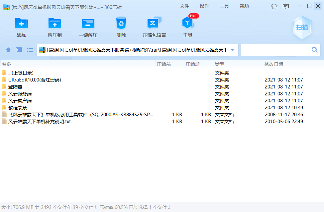Open the 文件 menu
This screenshot has height=212, width=324.
(x=184, y=6)
